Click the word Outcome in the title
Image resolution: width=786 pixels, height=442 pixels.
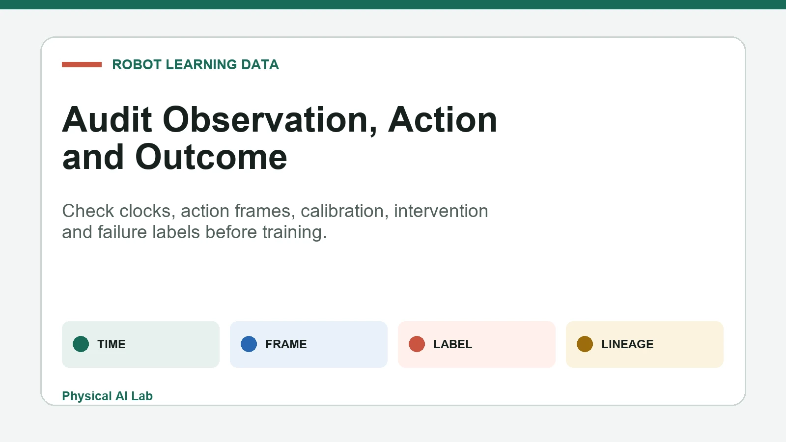tap(211, 157)
